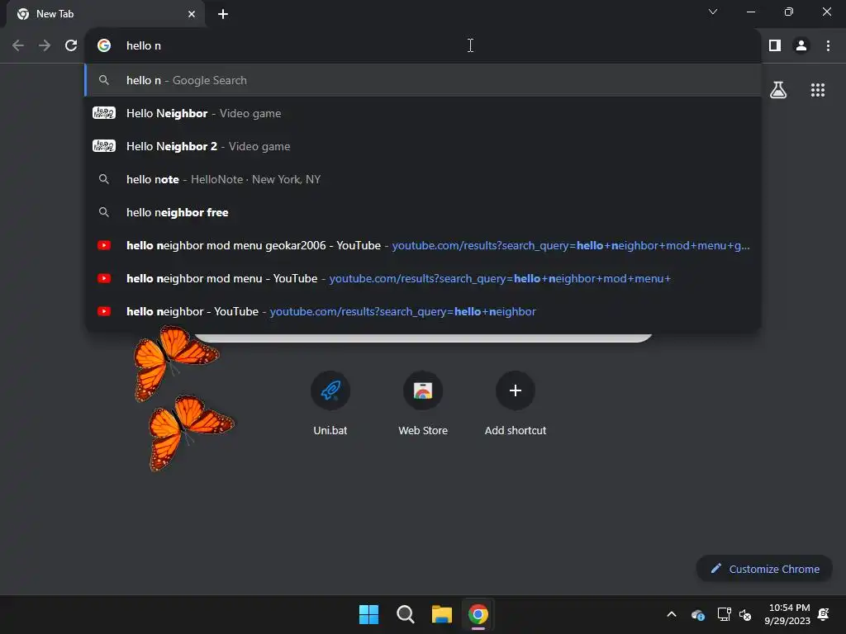Click the Google icon in address bar

click(104, 46)
